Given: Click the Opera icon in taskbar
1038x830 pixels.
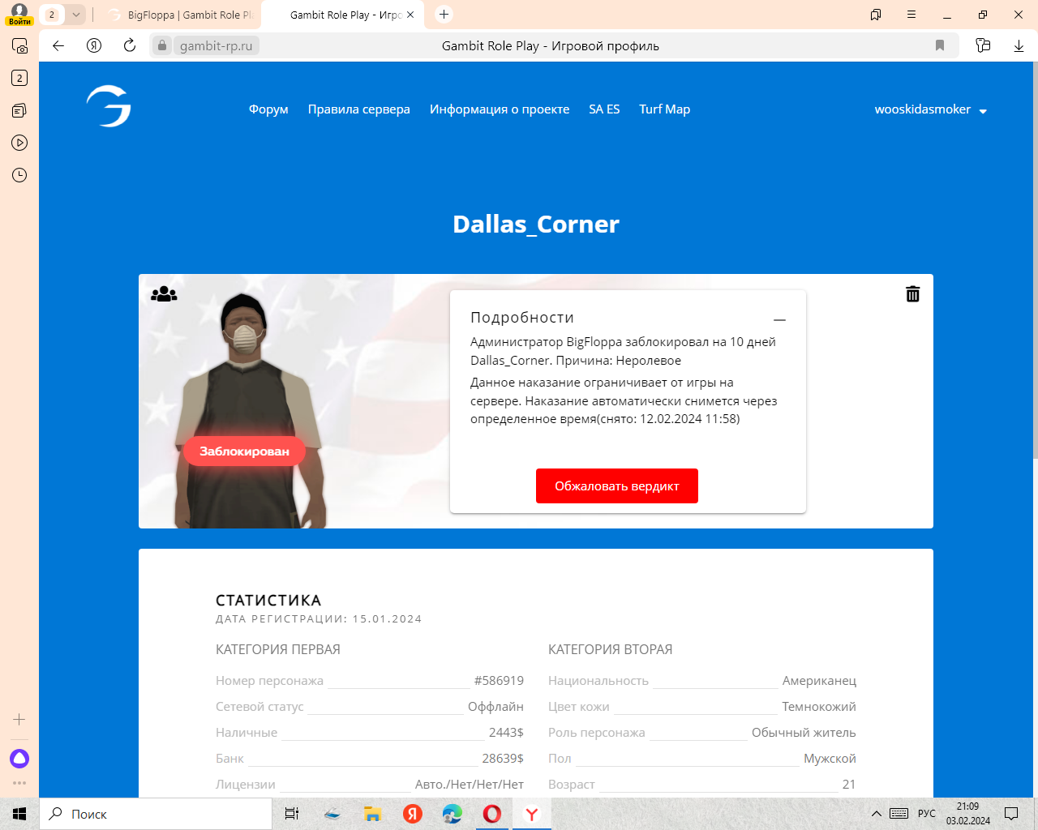Looking at the screenshot, I should (491, 814).
